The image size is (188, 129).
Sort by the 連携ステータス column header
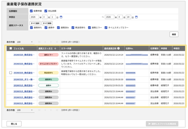[x=45, y=49]
